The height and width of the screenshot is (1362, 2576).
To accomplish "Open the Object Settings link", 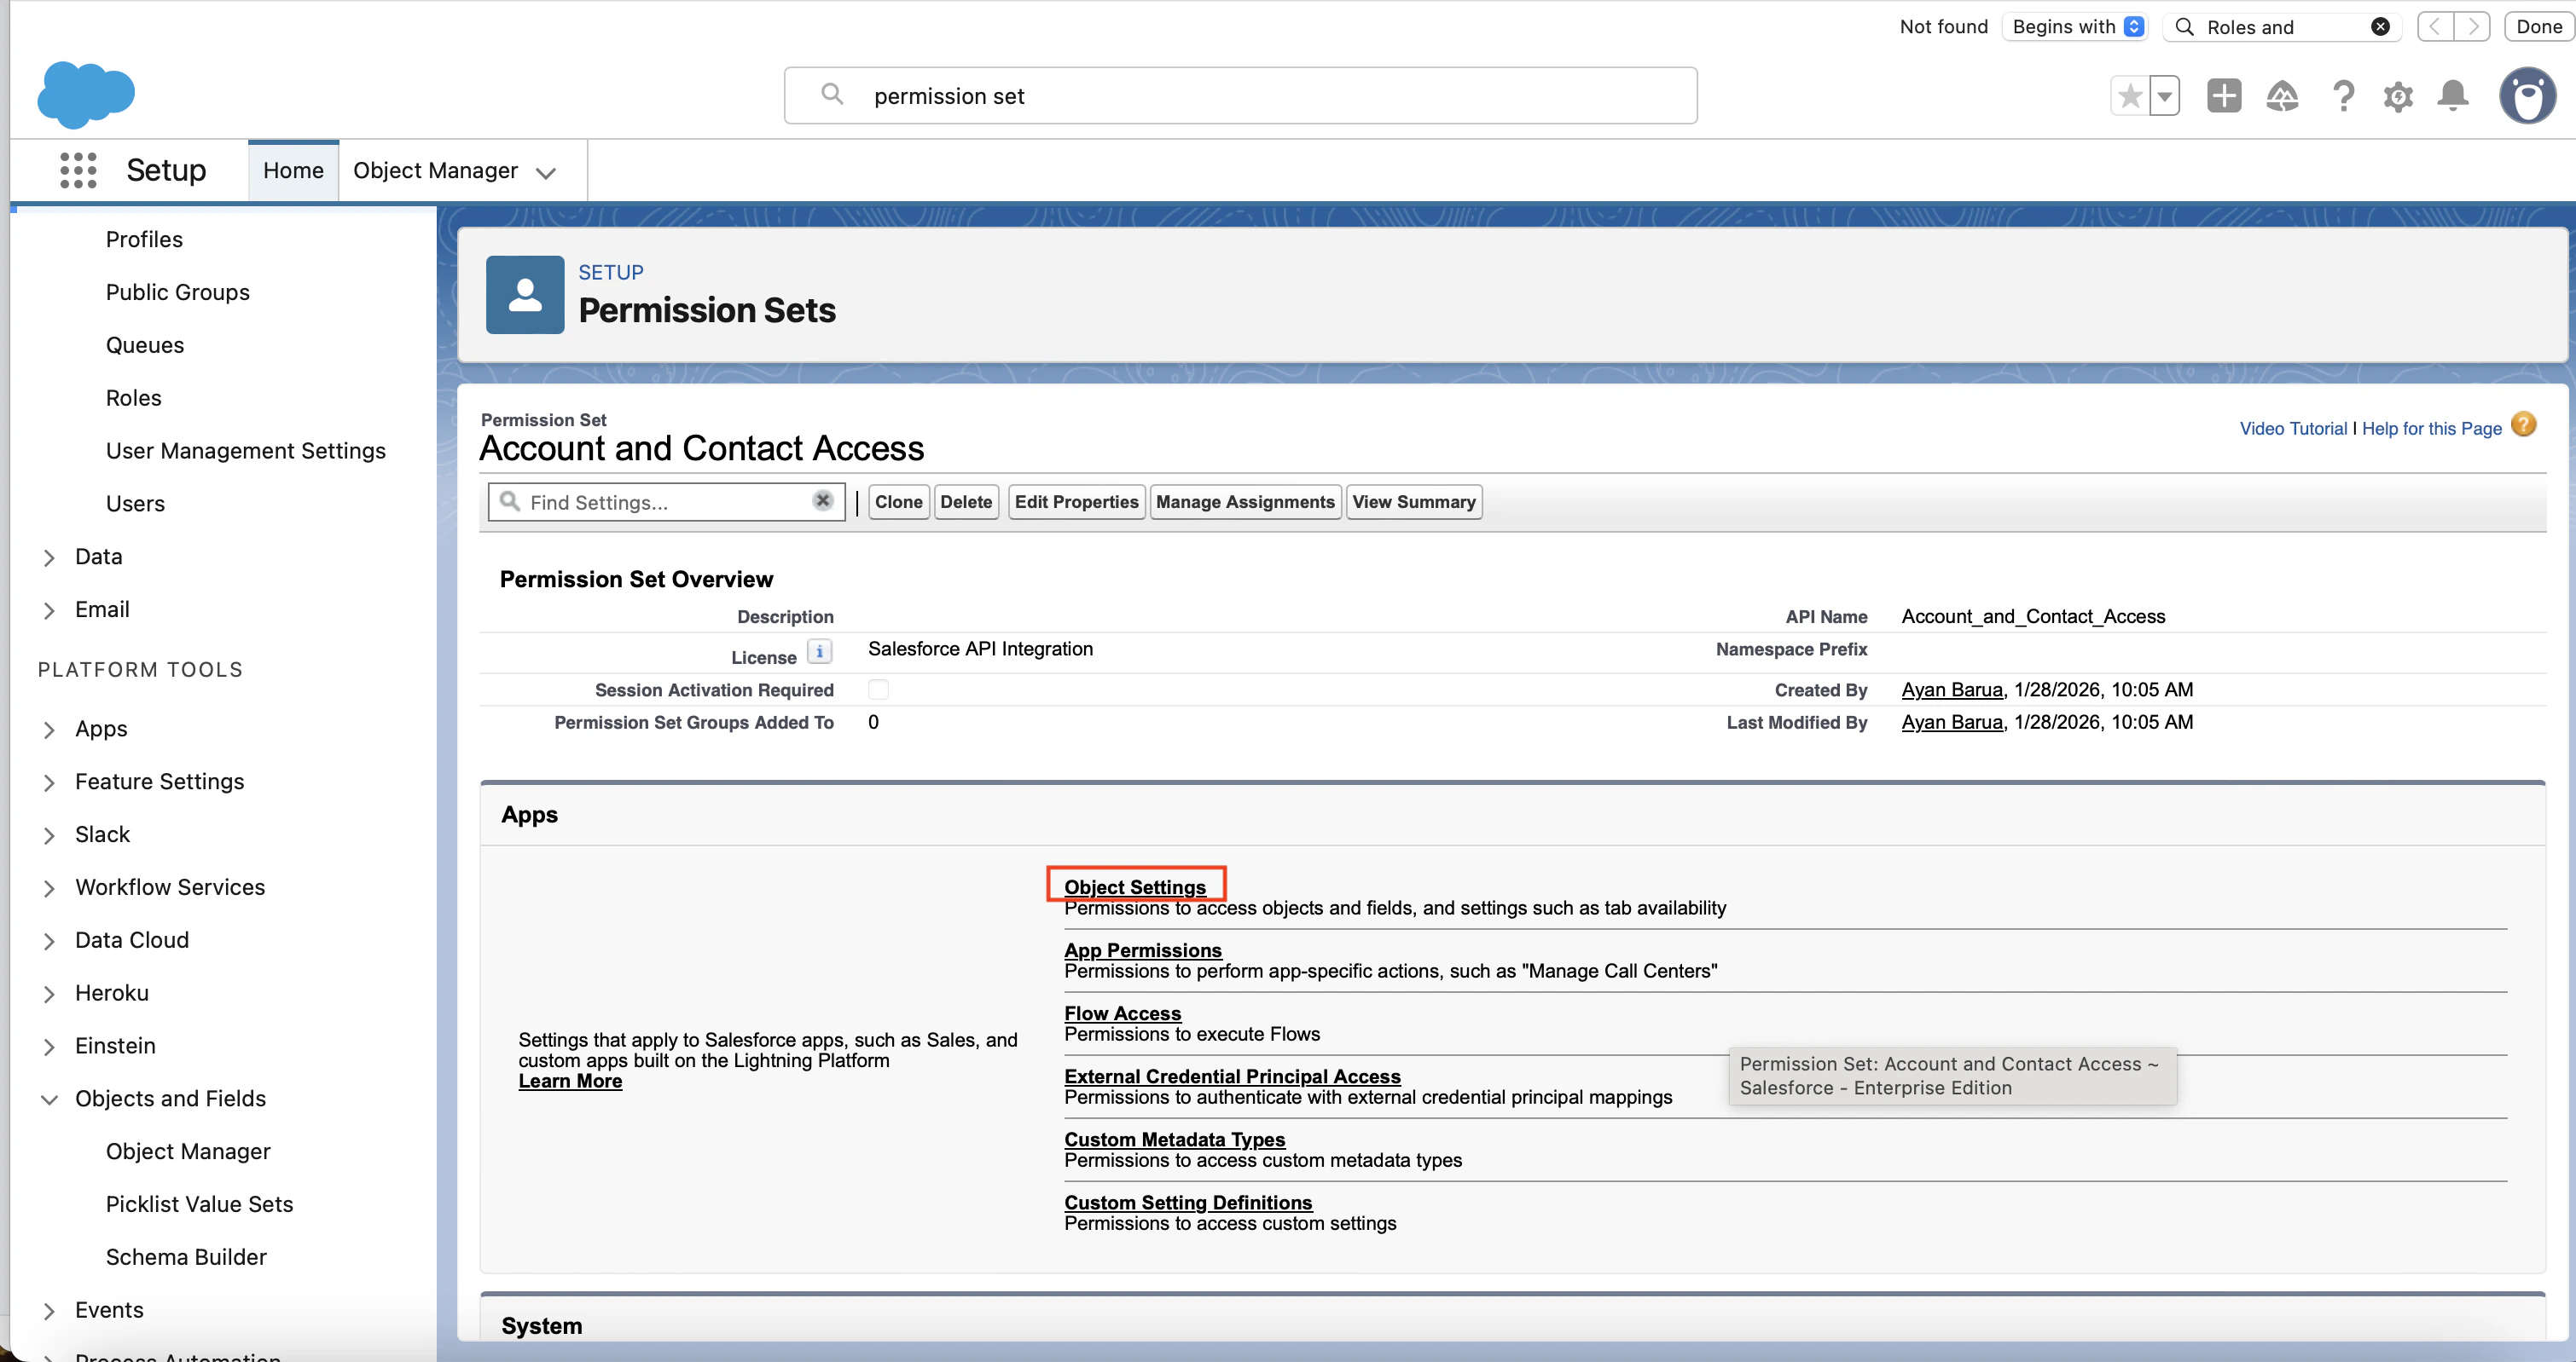I will (1134, 886).
